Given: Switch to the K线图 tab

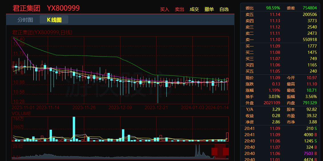Looking at the screenshot, I should point(54,20).
